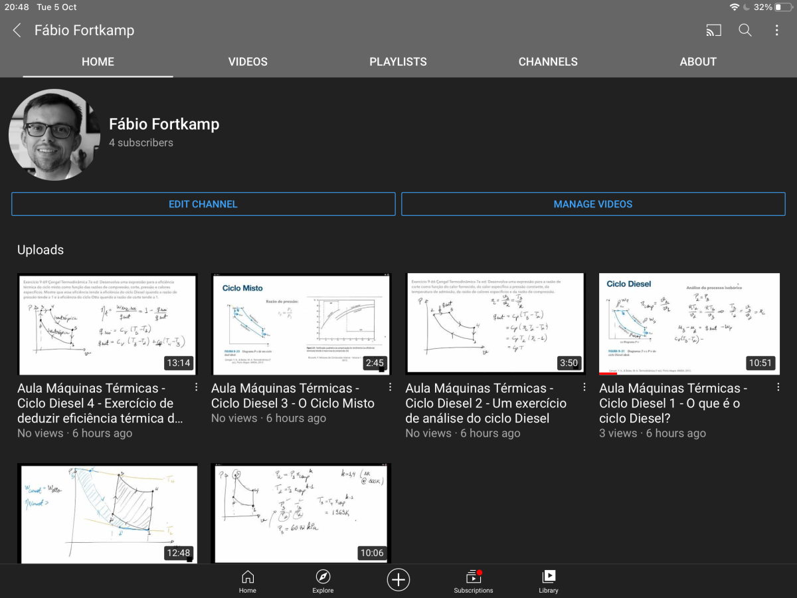
Task: Open Fábio Fortkamp profile picture
Action: click(54, 135)
